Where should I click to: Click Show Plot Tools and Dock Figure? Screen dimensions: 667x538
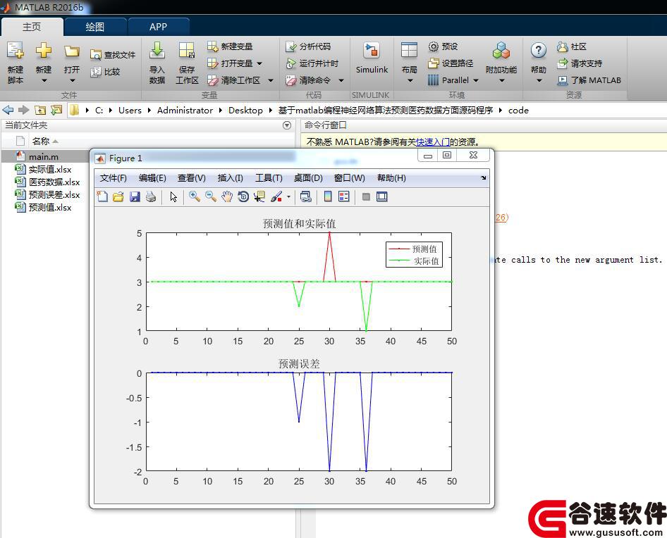(382, 196)
